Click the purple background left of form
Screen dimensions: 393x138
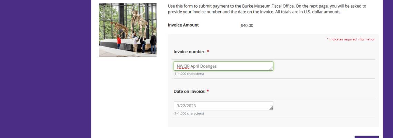click(45, 69)
